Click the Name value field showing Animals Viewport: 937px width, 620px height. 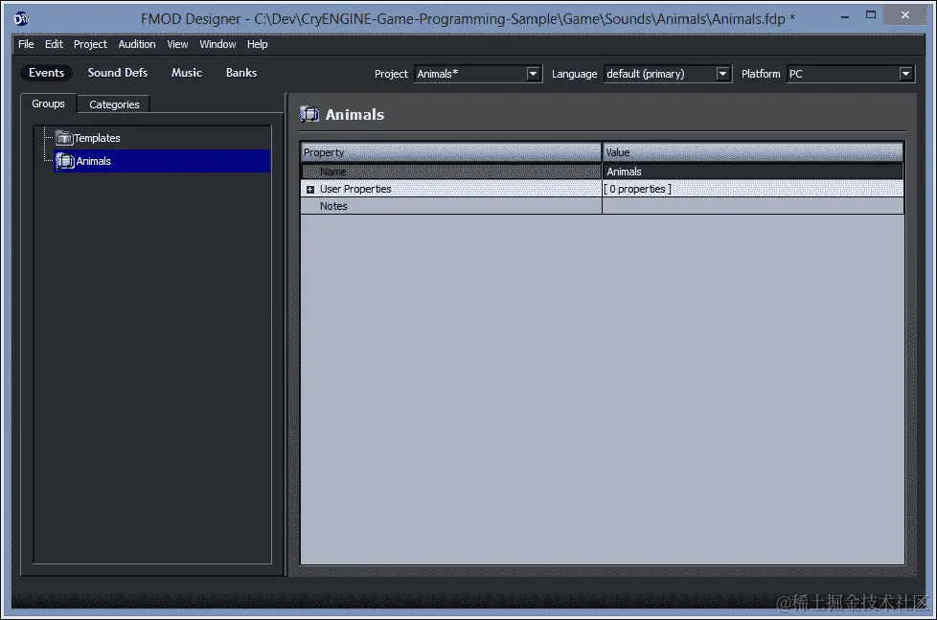click(753, 172)
